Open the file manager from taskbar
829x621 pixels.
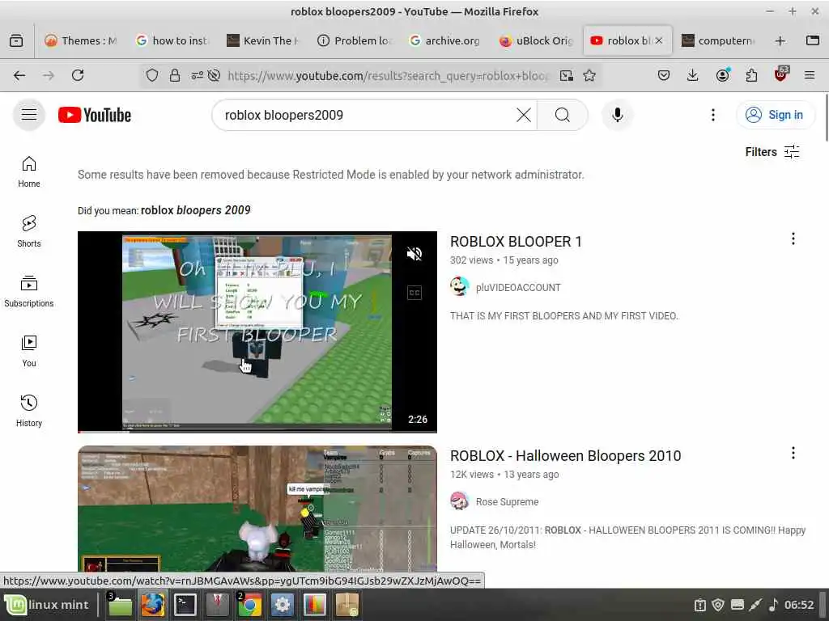coord(120,605)
